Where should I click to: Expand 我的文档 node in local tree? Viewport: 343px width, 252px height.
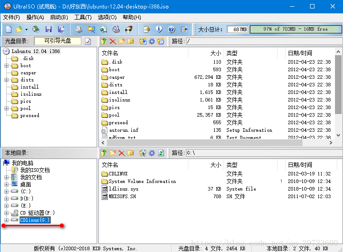pos(6,177)
